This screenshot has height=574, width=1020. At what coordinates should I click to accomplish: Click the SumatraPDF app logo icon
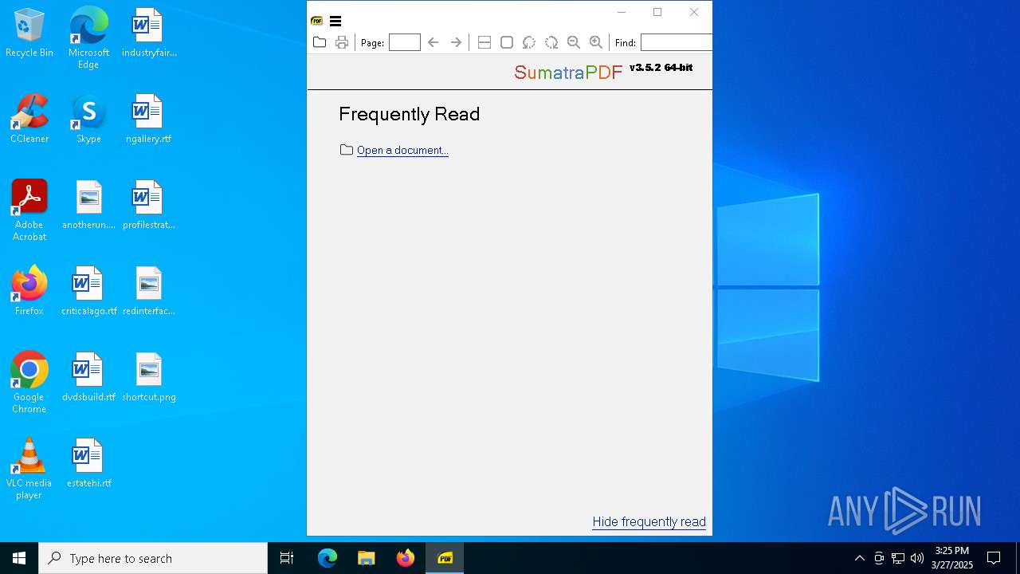(x=317, y=22)
